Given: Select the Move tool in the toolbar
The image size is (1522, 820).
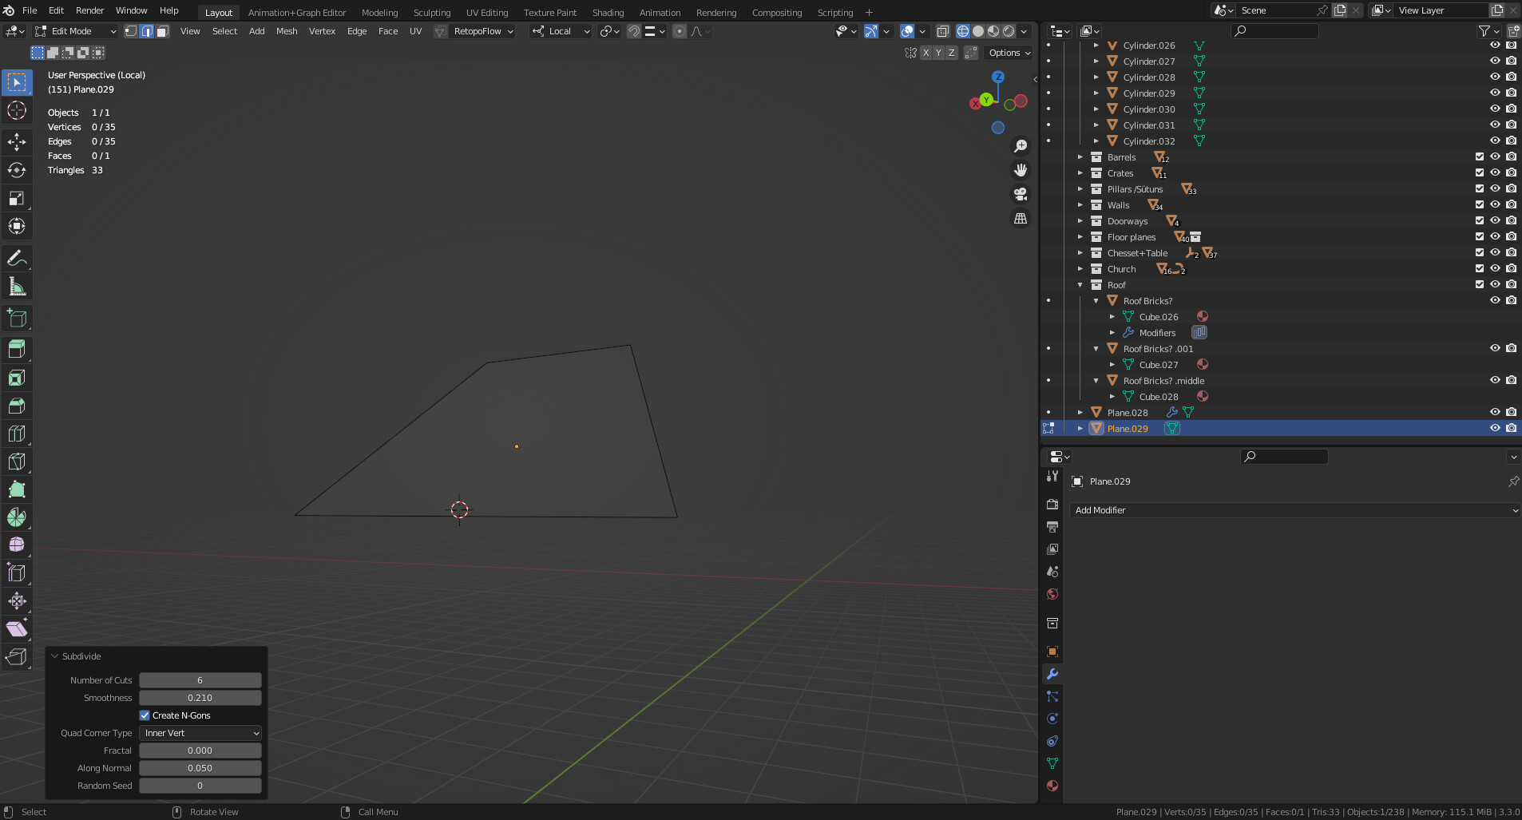Looking at the screenshot, I should 16,141.
